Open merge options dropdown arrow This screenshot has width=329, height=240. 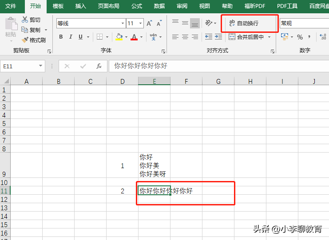pyautogui.click(x=270, y=37)
